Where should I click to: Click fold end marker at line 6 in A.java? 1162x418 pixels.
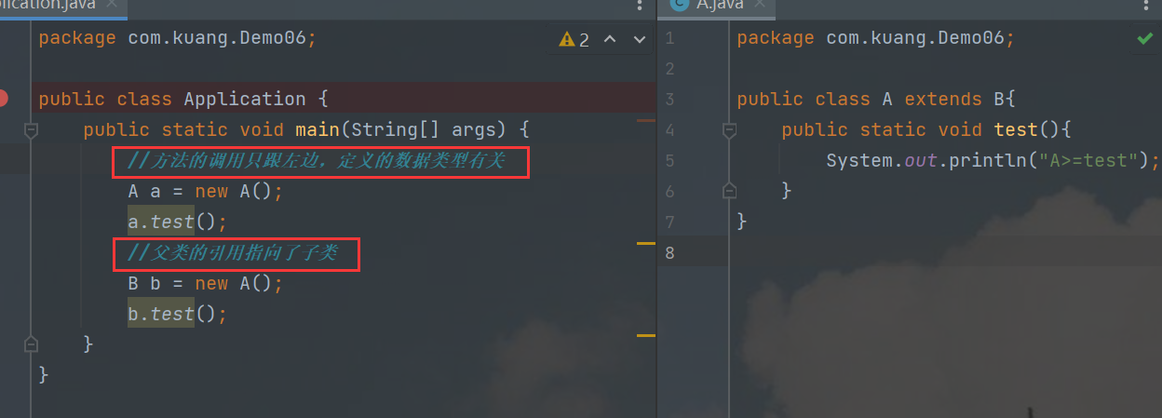pyautogui.click(x=729, y=191)
